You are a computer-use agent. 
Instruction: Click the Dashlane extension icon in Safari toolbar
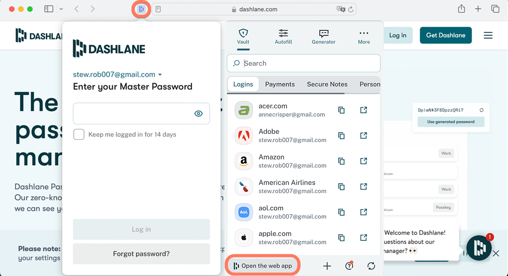coord(141,9)
